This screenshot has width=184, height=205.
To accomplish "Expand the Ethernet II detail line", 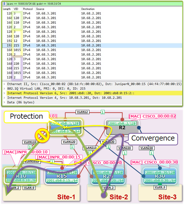I will [x=4, y=84].
